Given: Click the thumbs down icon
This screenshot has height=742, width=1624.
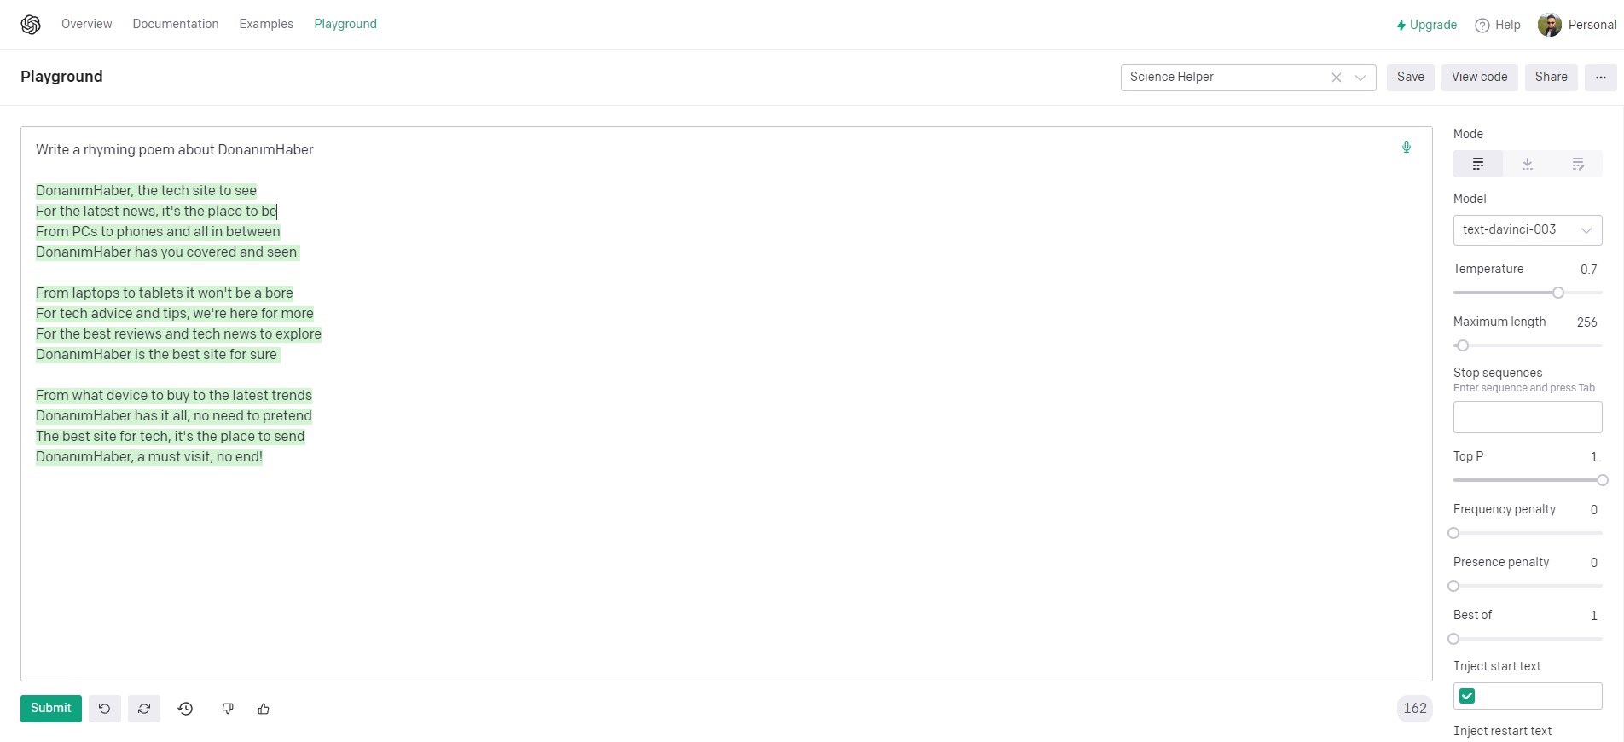Looking at the screenshot, I should click(x=228, y=709).
